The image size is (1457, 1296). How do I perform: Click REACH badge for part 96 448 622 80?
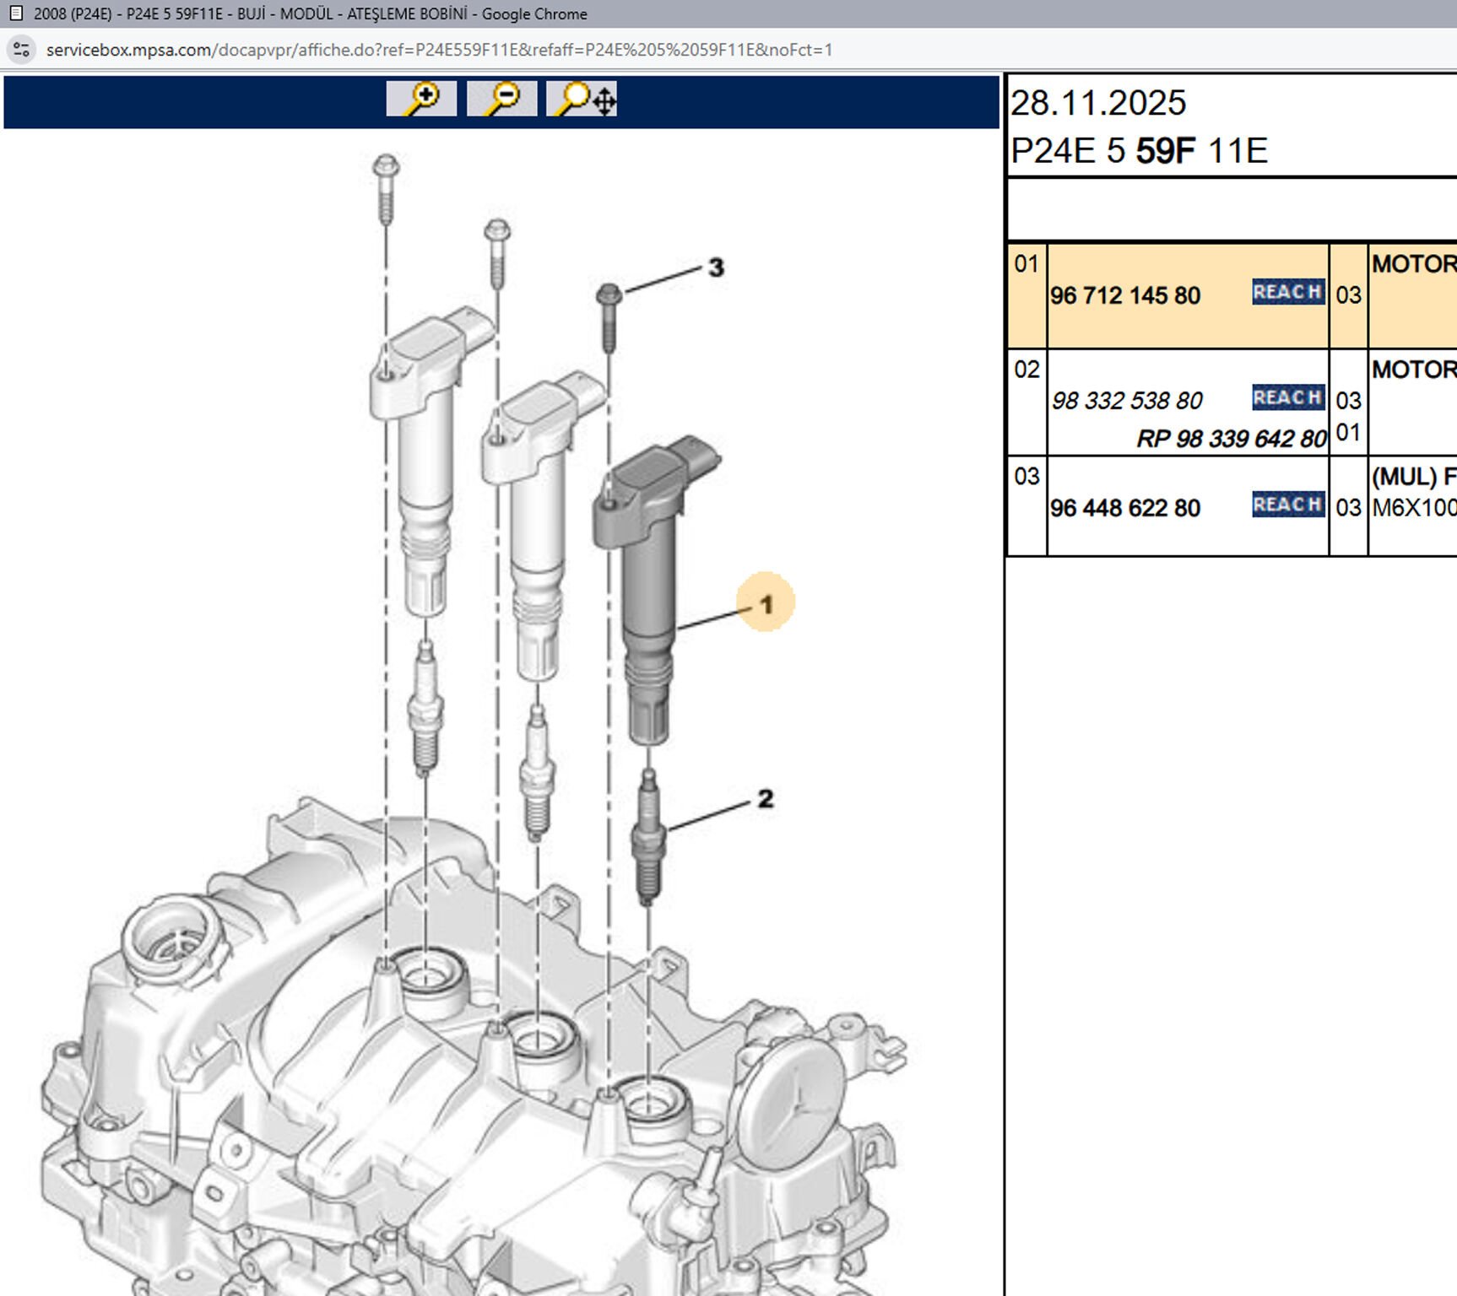pos(1287,505)
